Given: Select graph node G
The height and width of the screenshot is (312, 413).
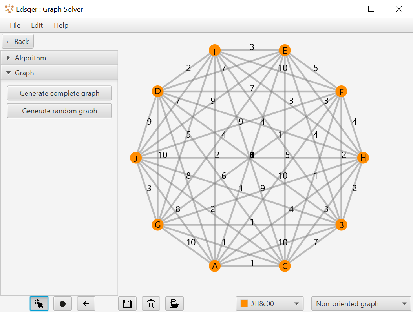Looking at the screenshot, I should tap(157, 225).
